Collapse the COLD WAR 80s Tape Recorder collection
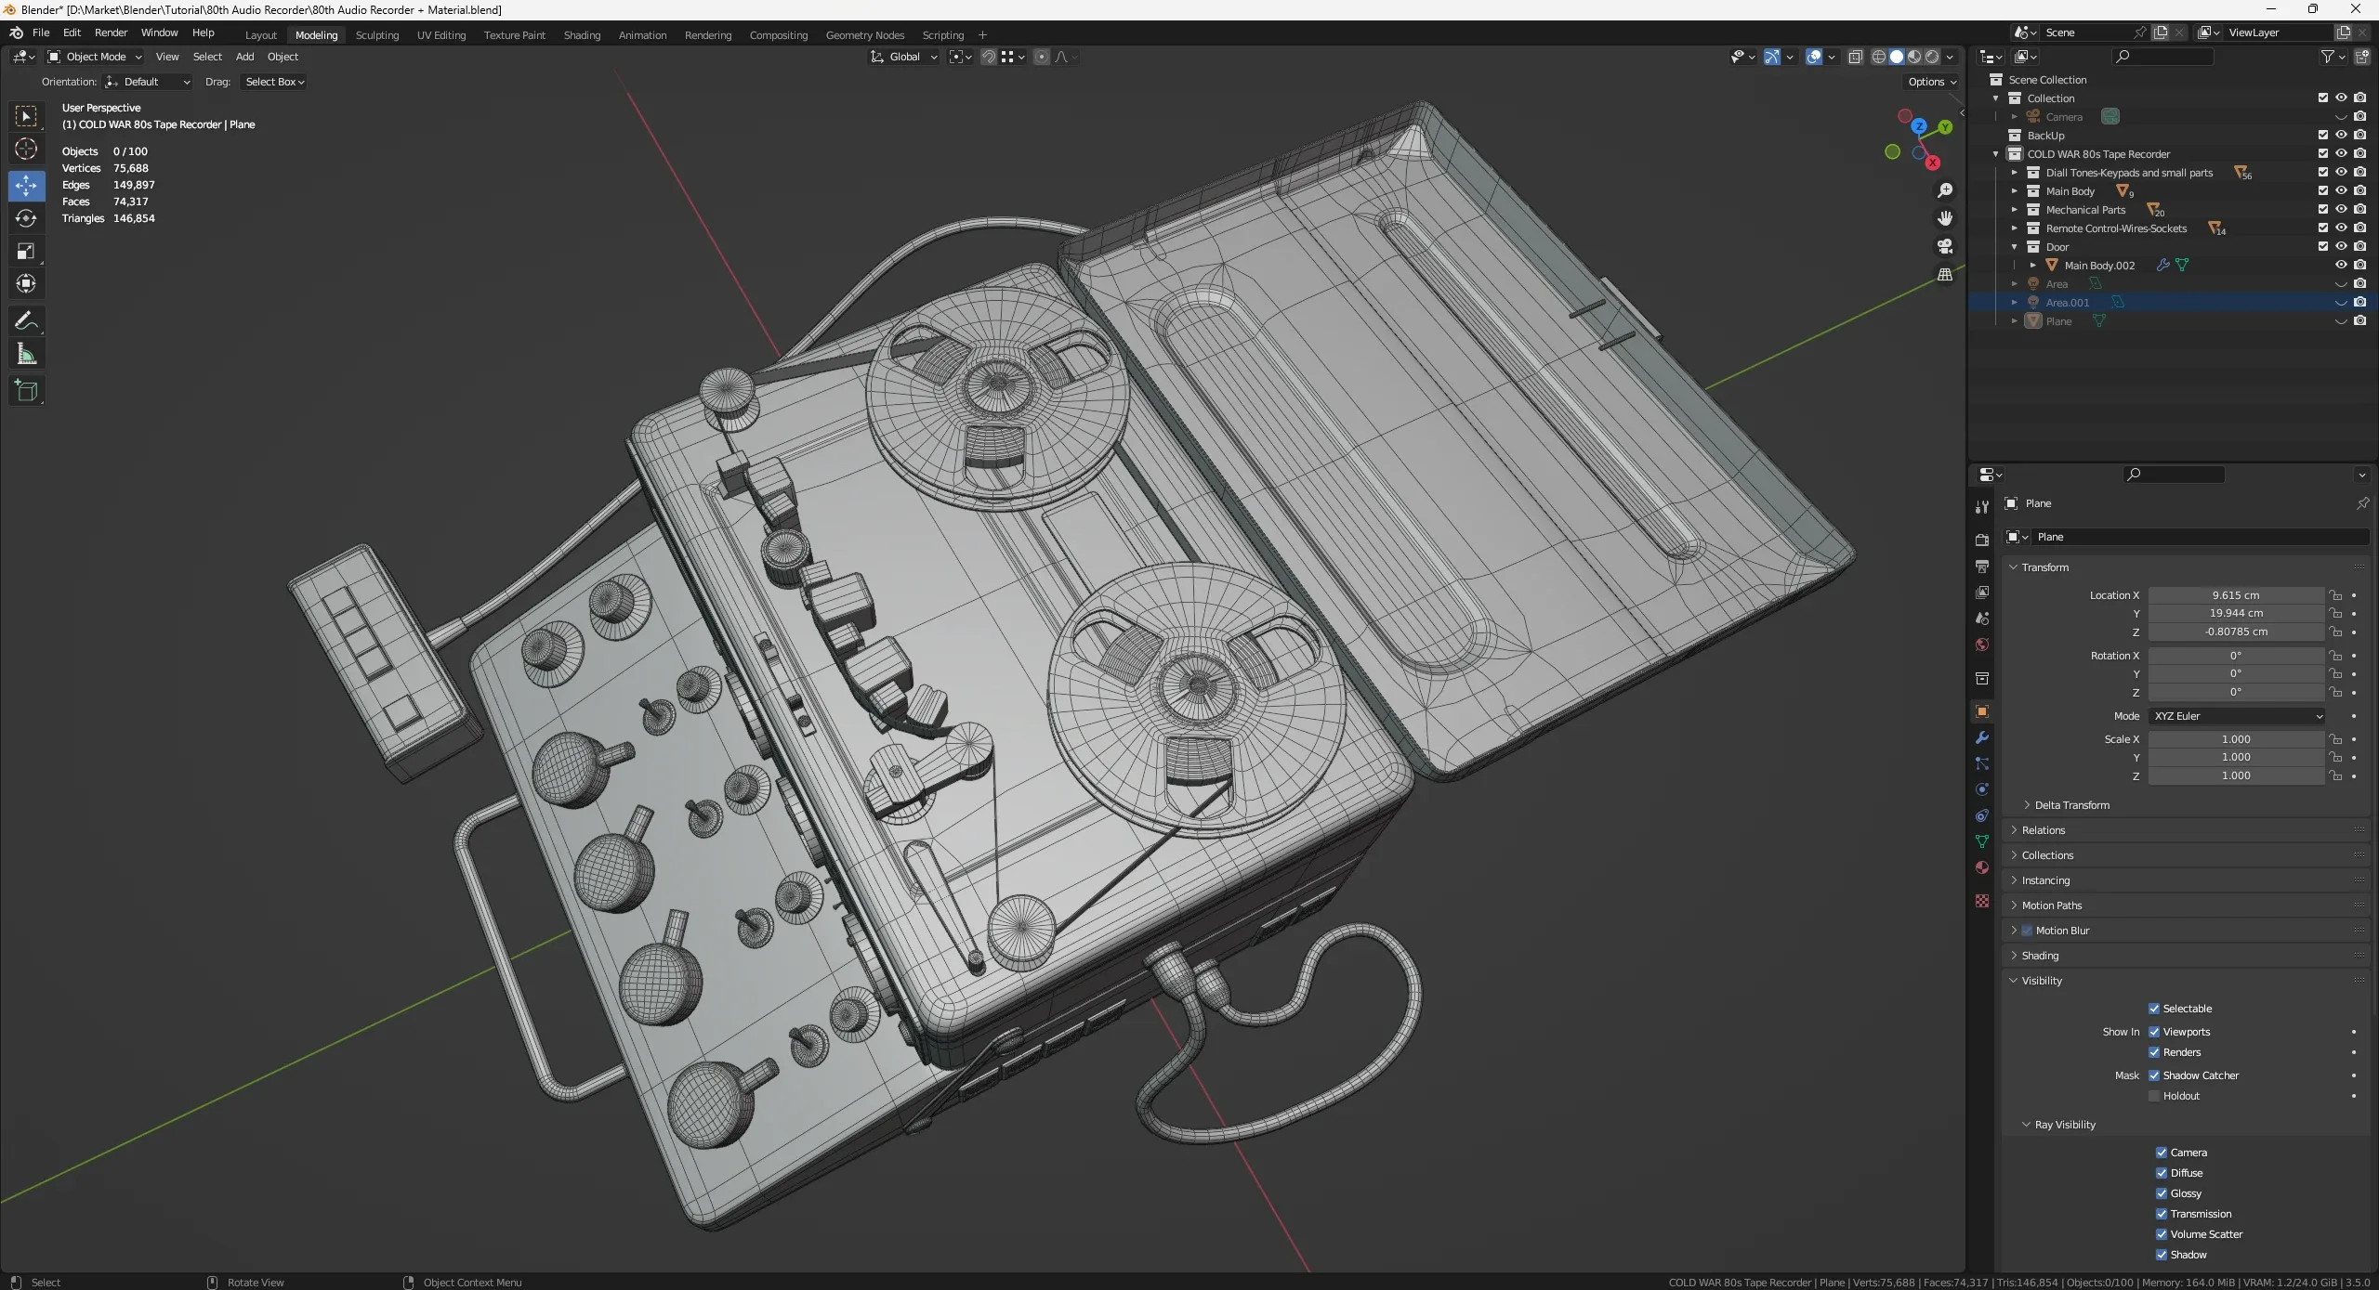Image resolution: width=2379 pixels, height=1290 pixels. click(x=1995, y=153)
